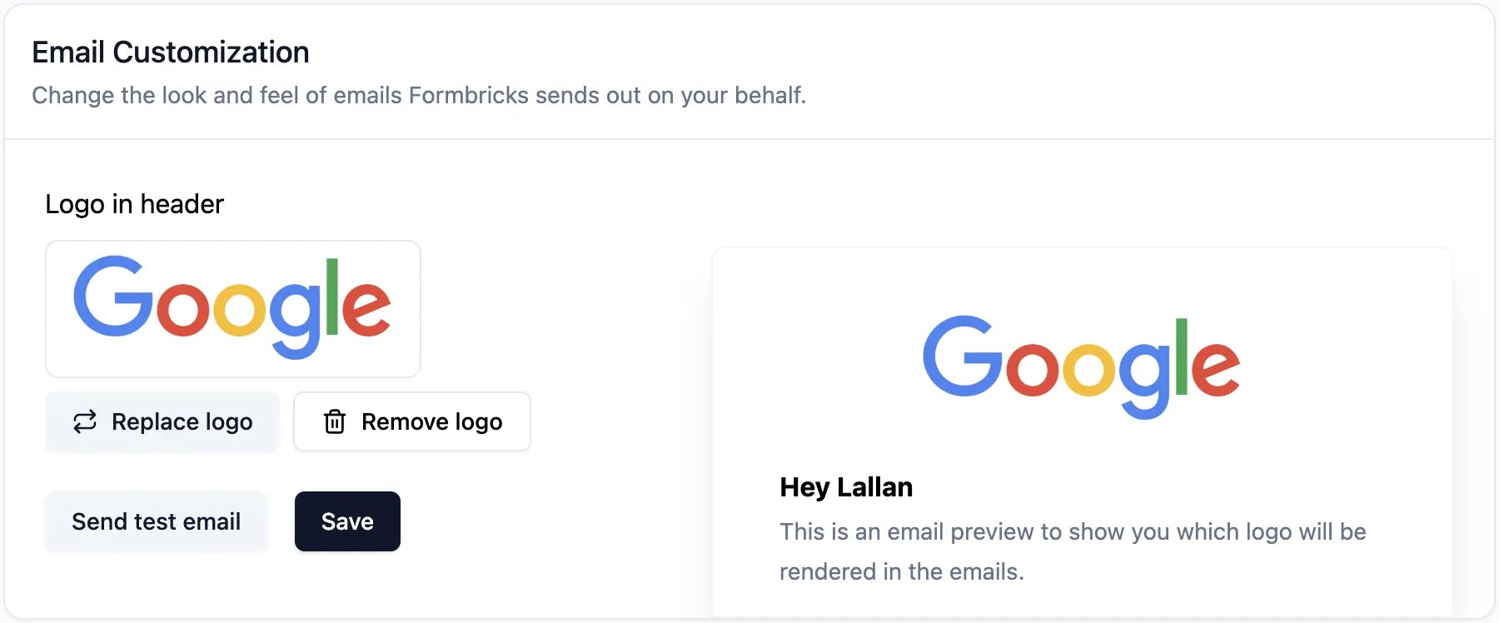Click the Email Customization heading
1499x623 pixels.
(171, 52)
